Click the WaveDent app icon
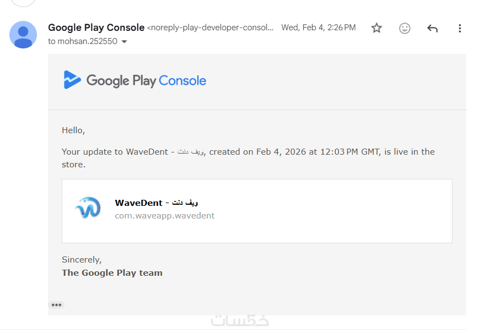The image size is (480, 333). (x=88, y=208)
